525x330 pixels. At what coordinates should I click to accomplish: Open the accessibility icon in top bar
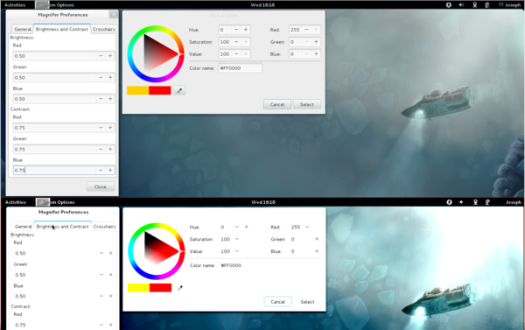coord(449,4)
